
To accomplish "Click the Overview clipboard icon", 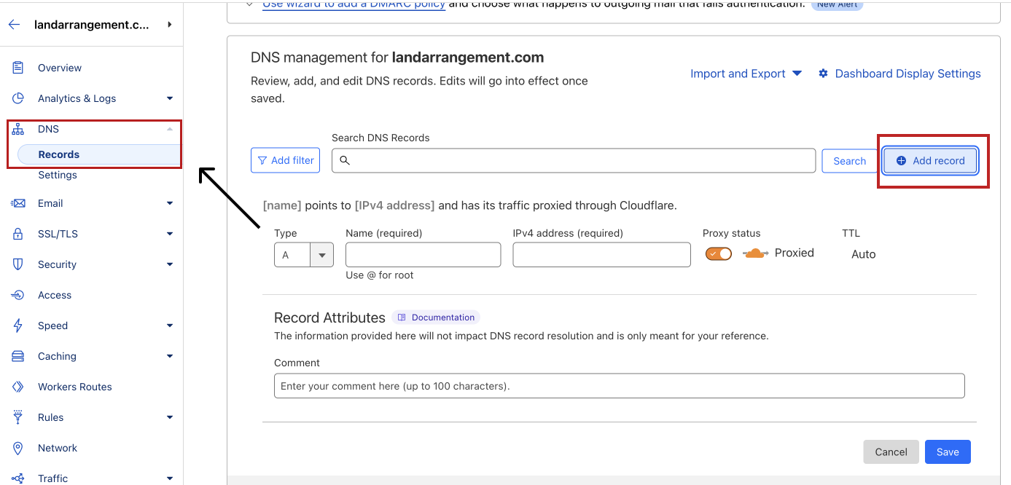I will [x=18, y=68].
